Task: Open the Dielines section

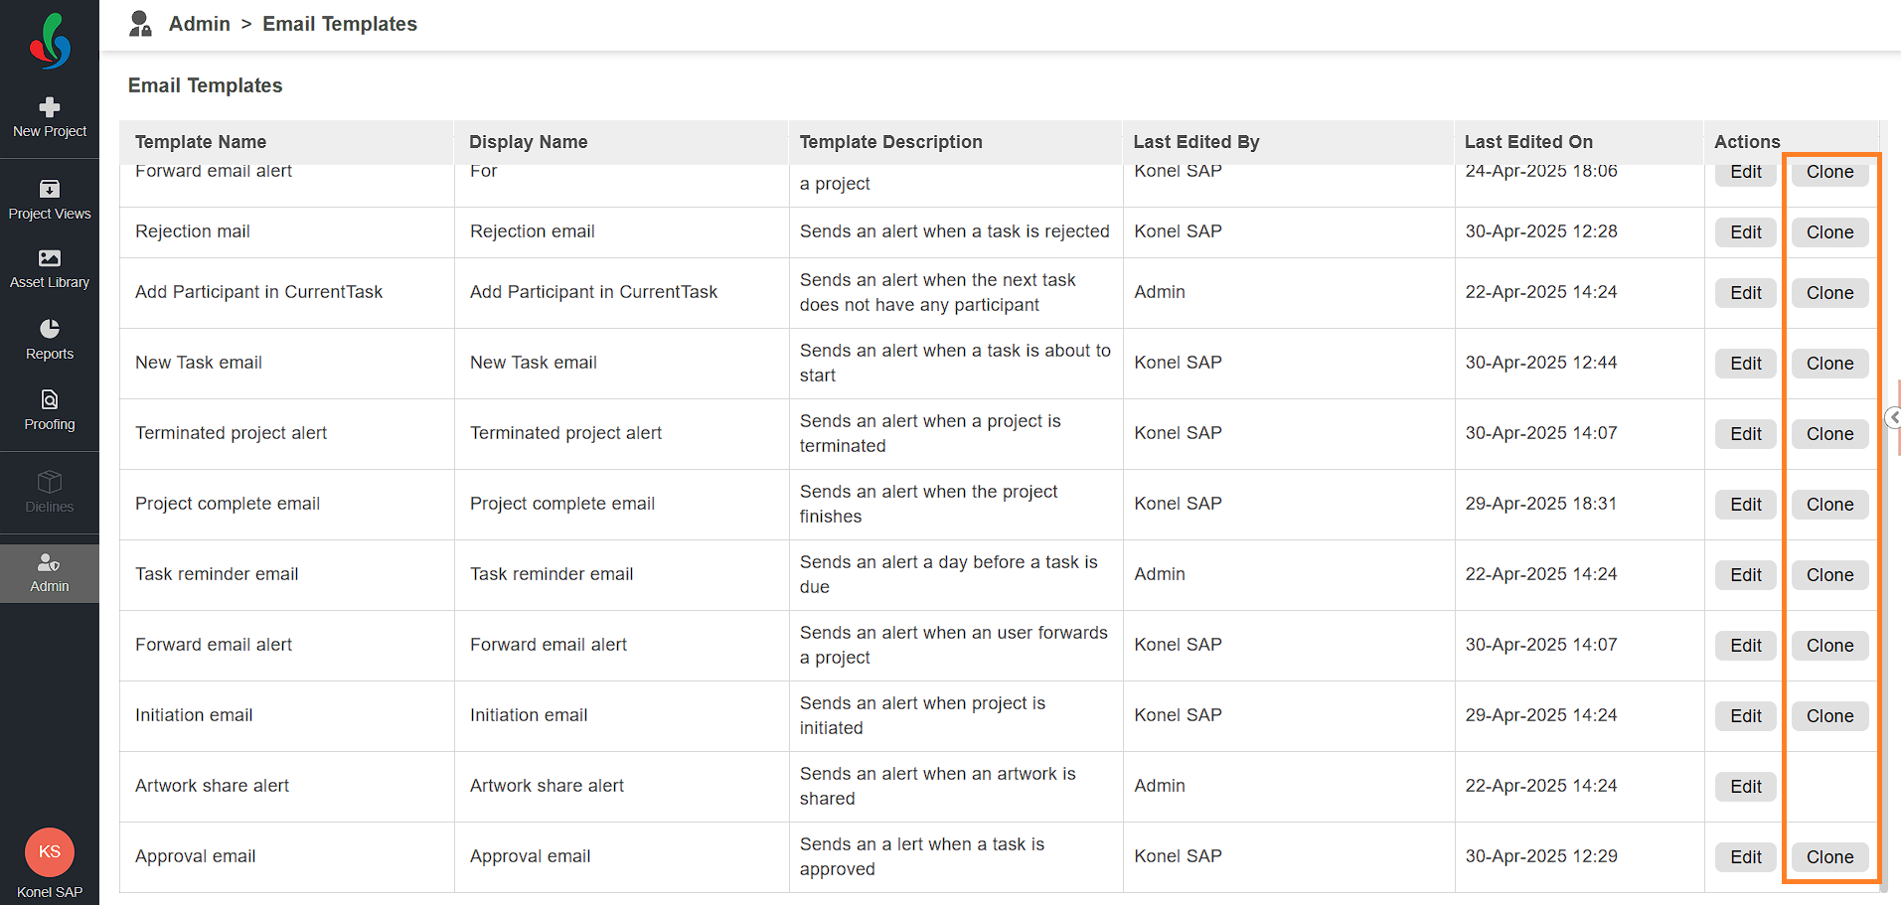Action: click(50, 493)
